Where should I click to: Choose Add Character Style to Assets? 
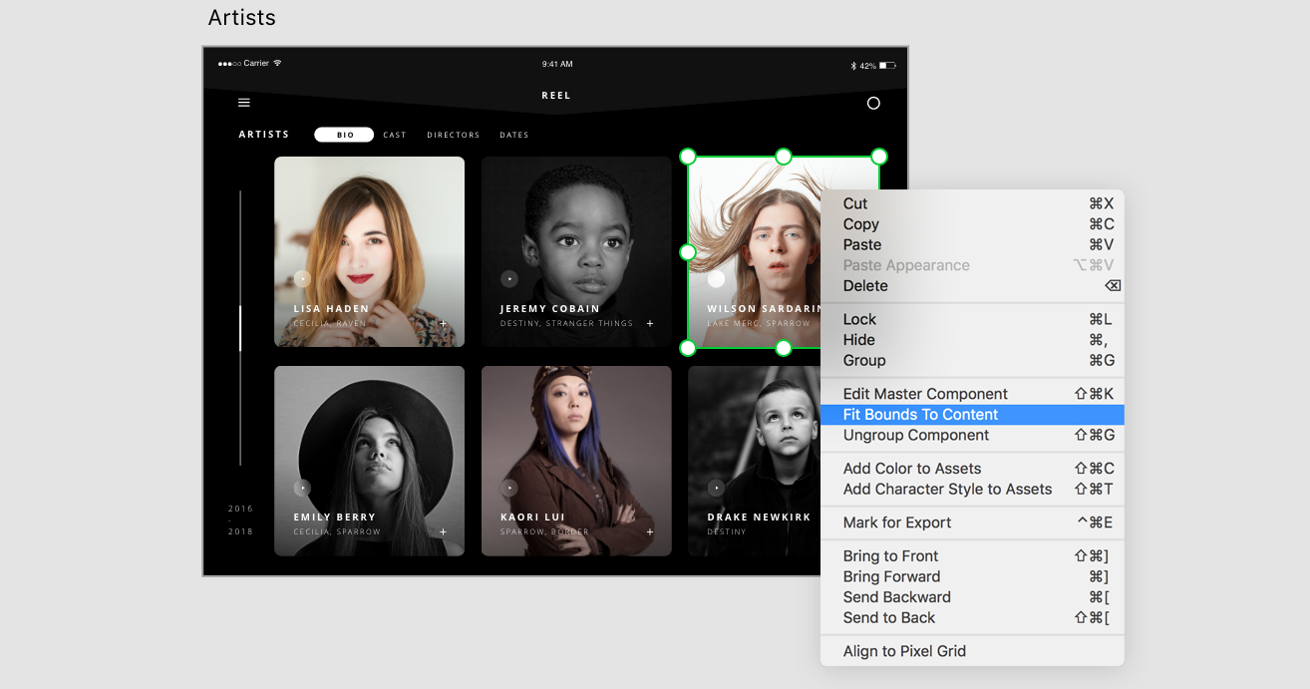(972, 489)
